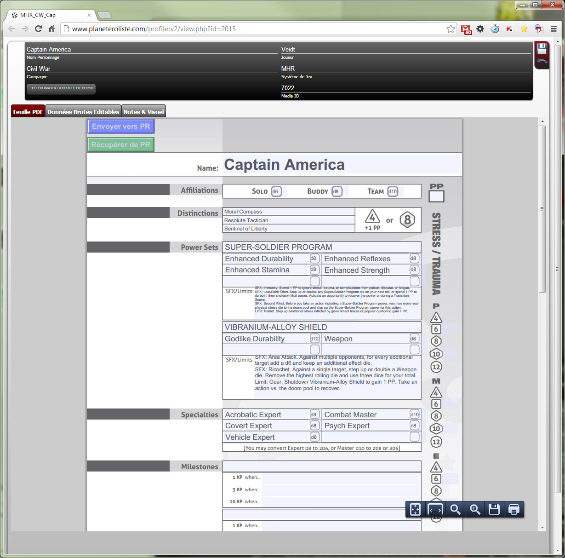Click the Récupérer de PR button
Viewport: 565px width, 558px height.
tap(121, 145)
